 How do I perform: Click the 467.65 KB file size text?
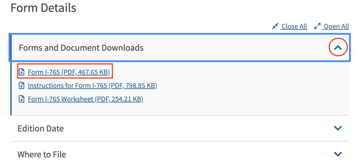(x=95, y=73)
